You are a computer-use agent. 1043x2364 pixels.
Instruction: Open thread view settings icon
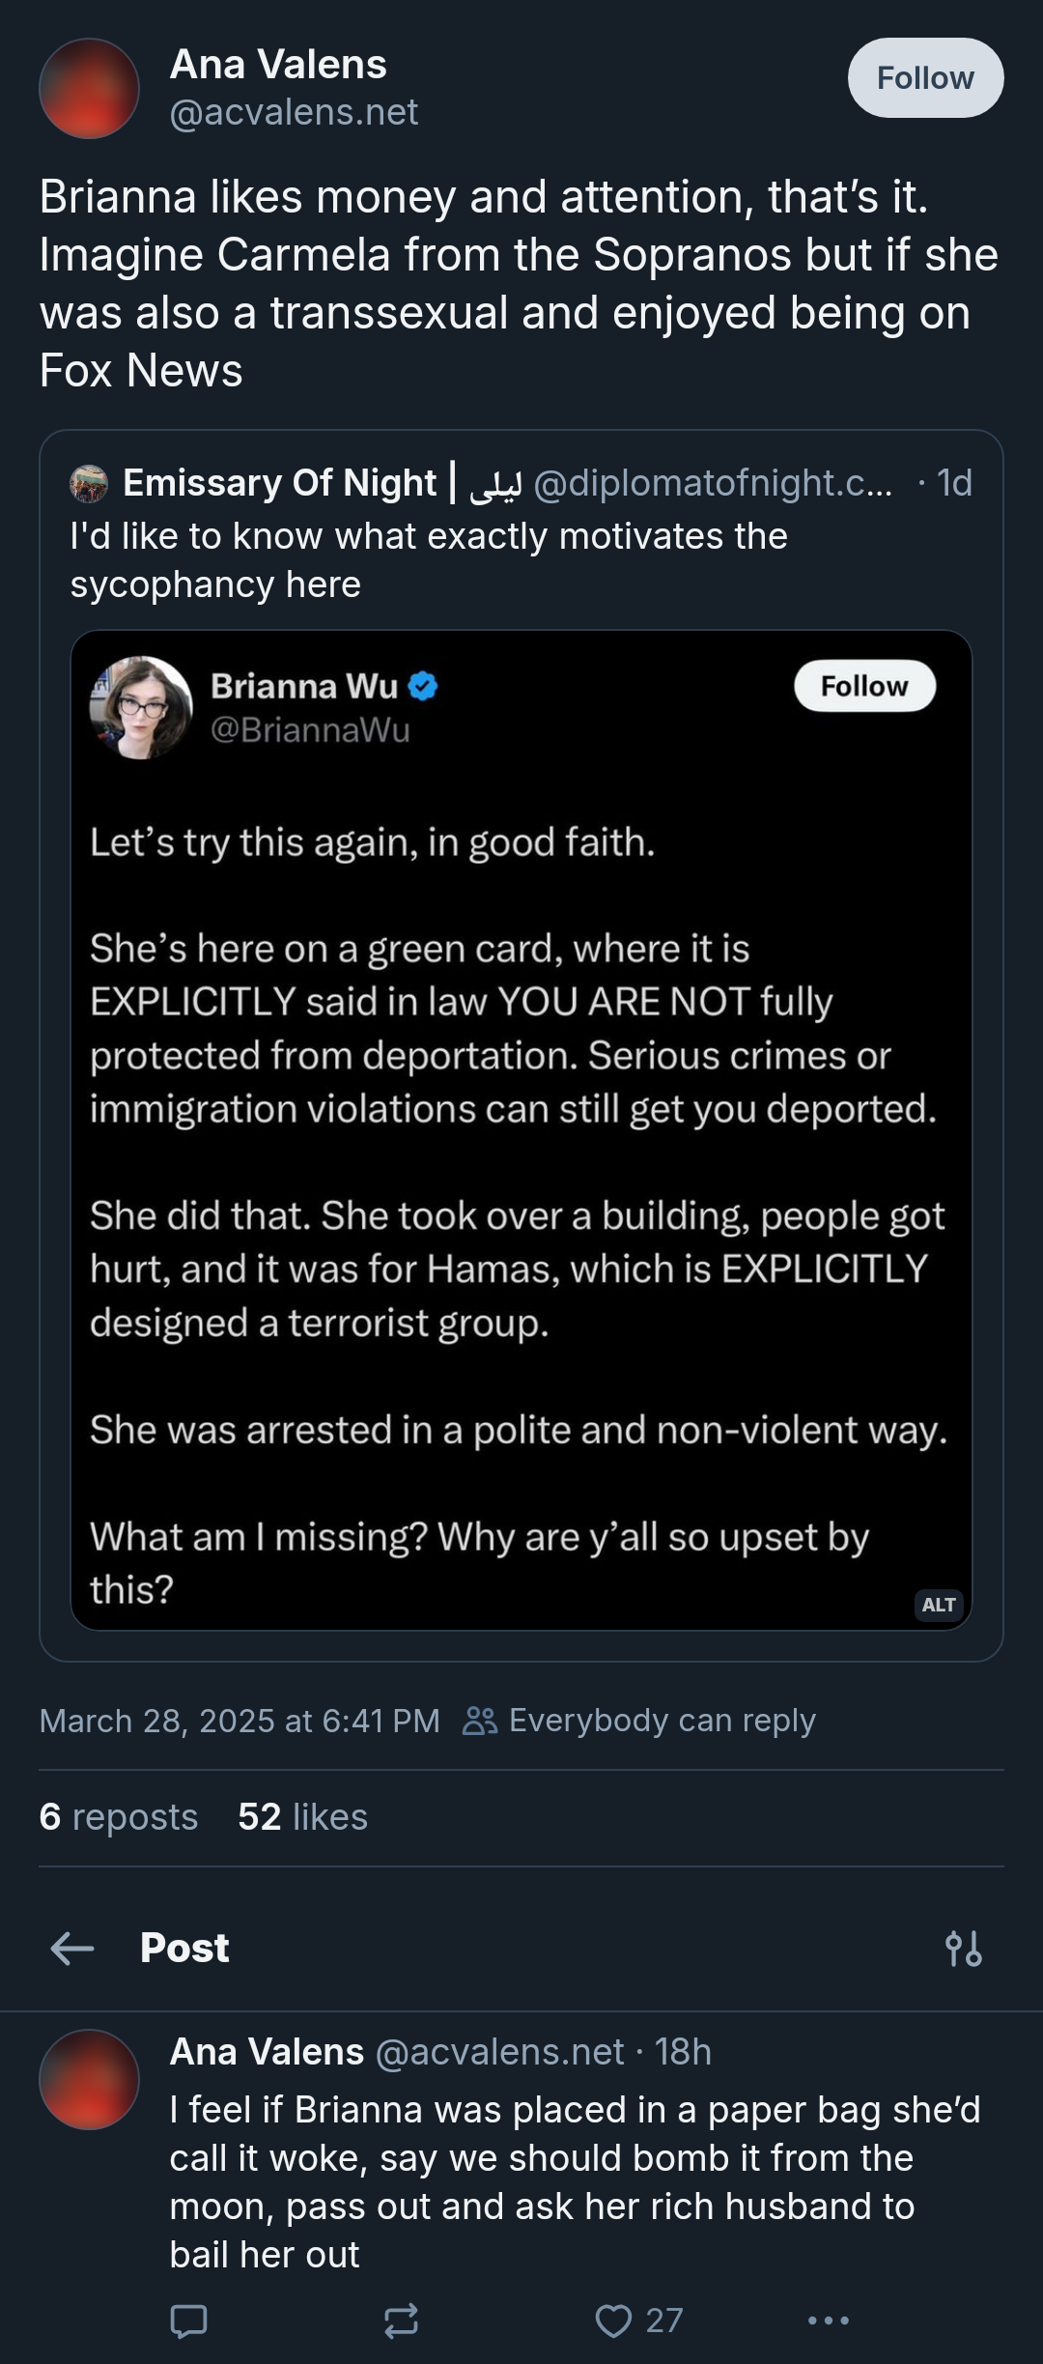pyautogui.click(x=964, y=1949)
